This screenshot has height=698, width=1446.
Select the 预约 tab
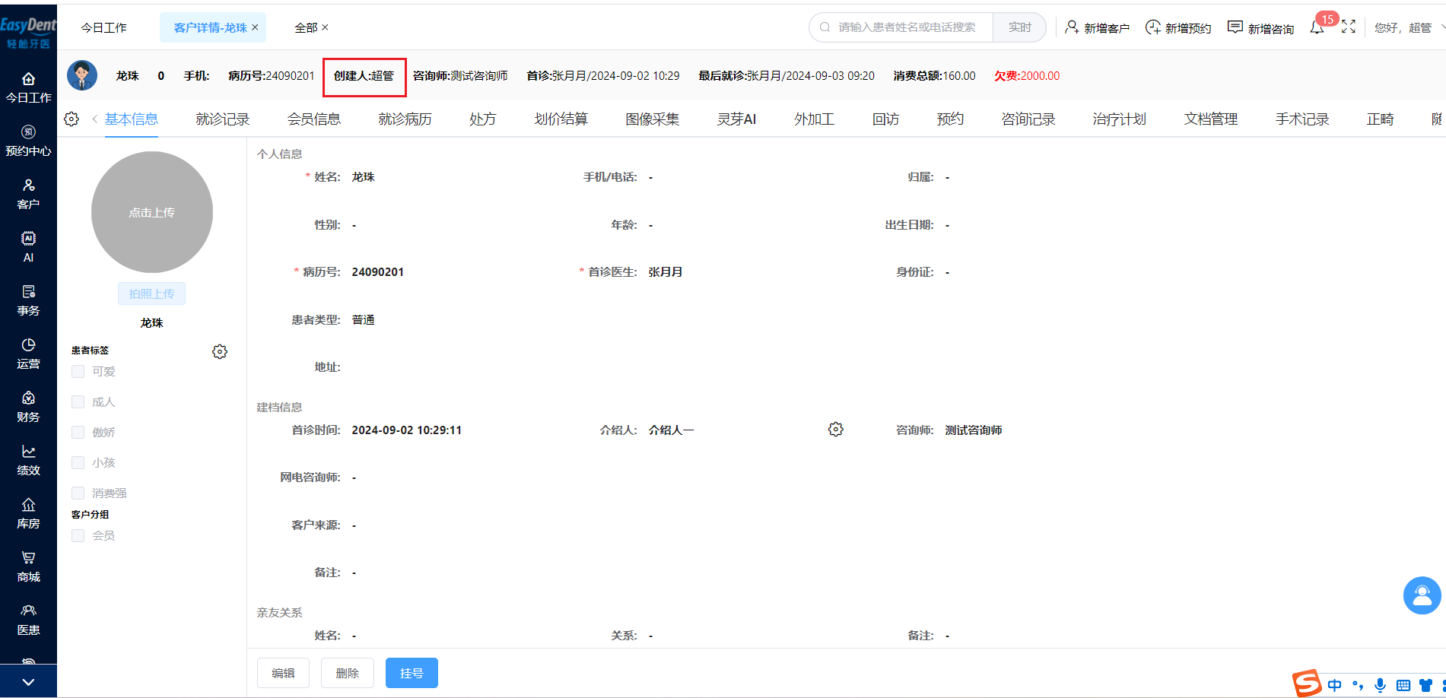950,119
